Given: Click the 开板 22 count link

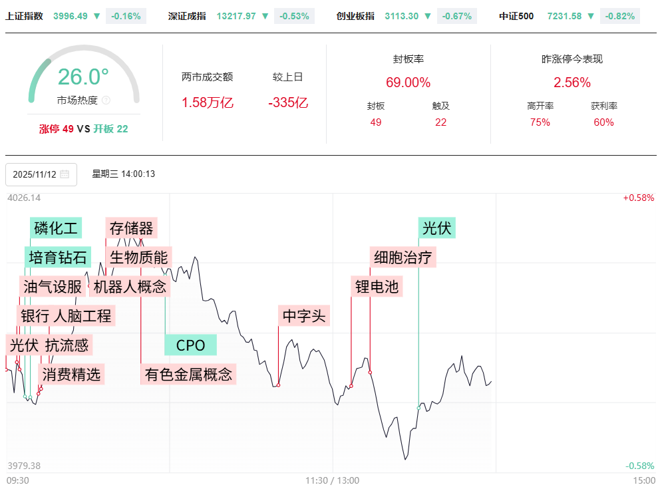Looking at the screenshot, I should click(x=110, y=129).
